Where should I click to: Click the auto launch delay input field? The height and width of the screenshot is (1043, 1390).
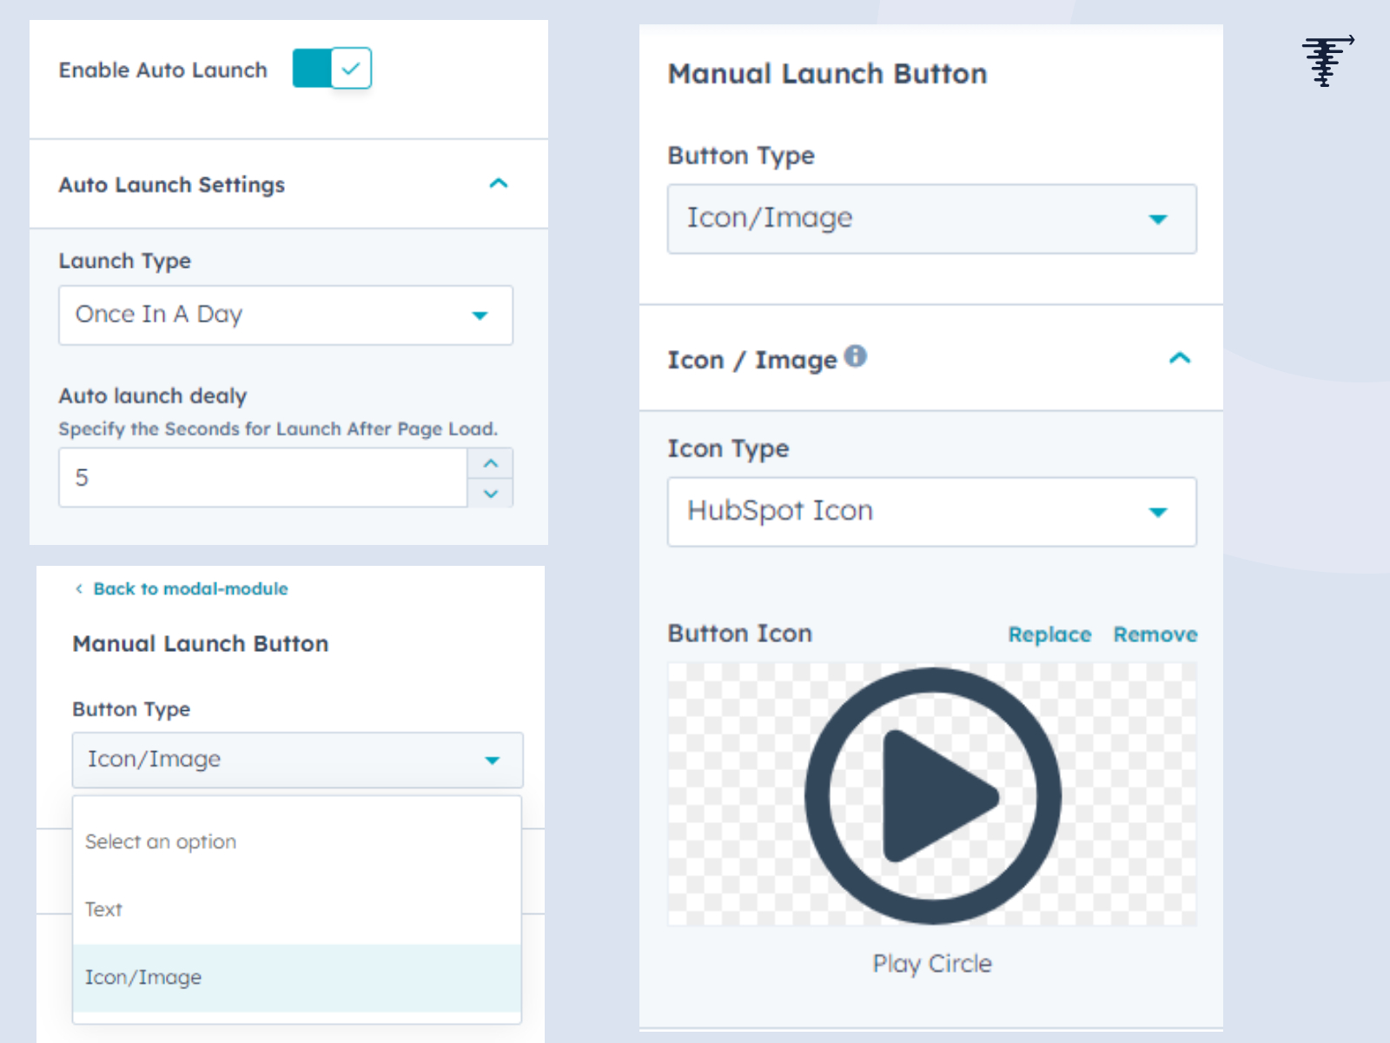tap(262, 478)
